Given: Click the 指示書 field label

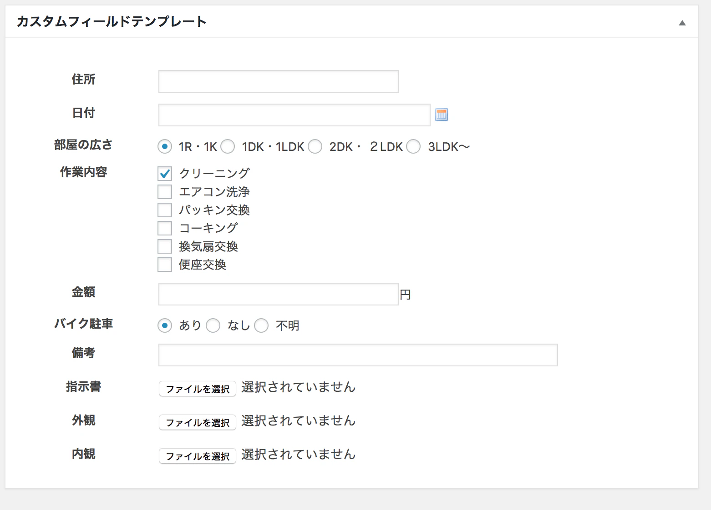Looking at the screenshot, I should tap(83, 386).
